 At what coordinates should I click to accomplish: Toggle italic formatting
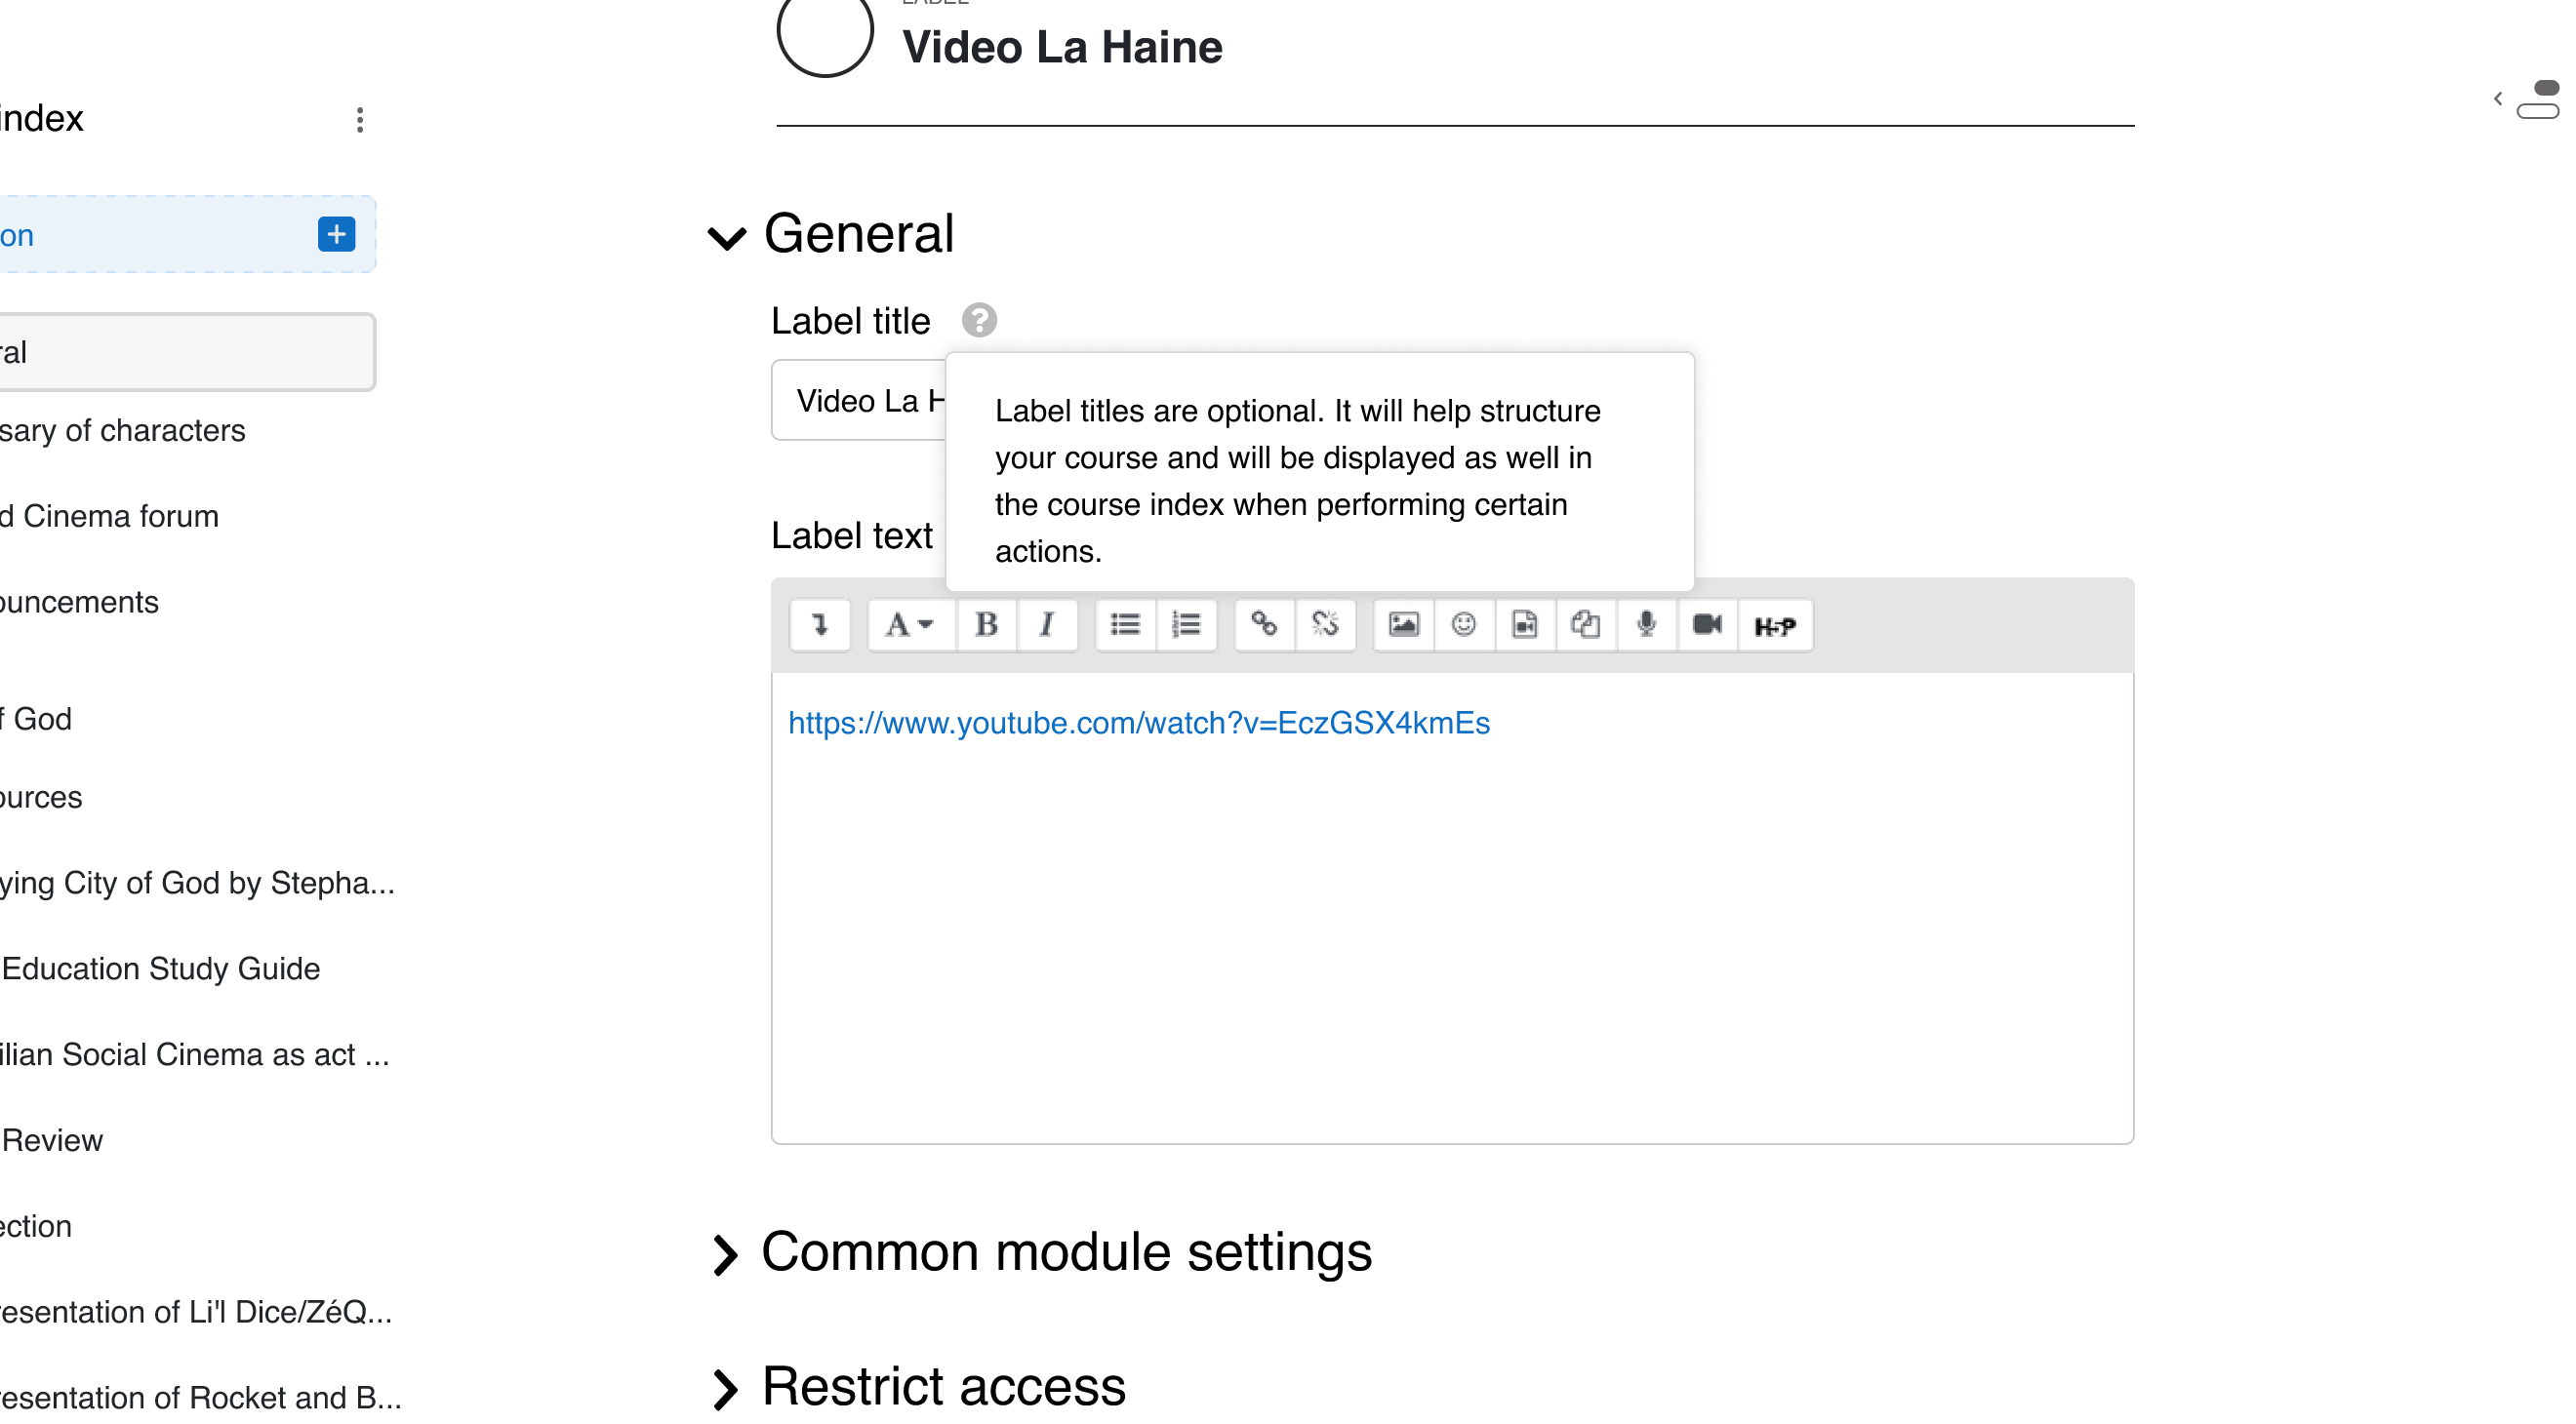click(1047, 624)
